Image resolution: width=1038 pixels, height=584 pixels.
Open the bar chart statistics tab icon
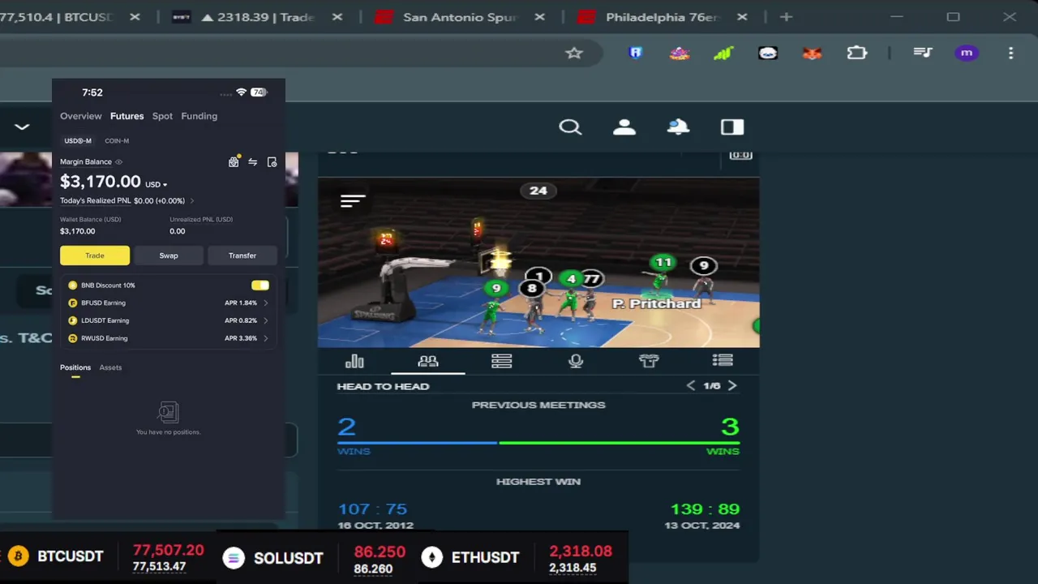pyautogui.click(x=354, y=362)
